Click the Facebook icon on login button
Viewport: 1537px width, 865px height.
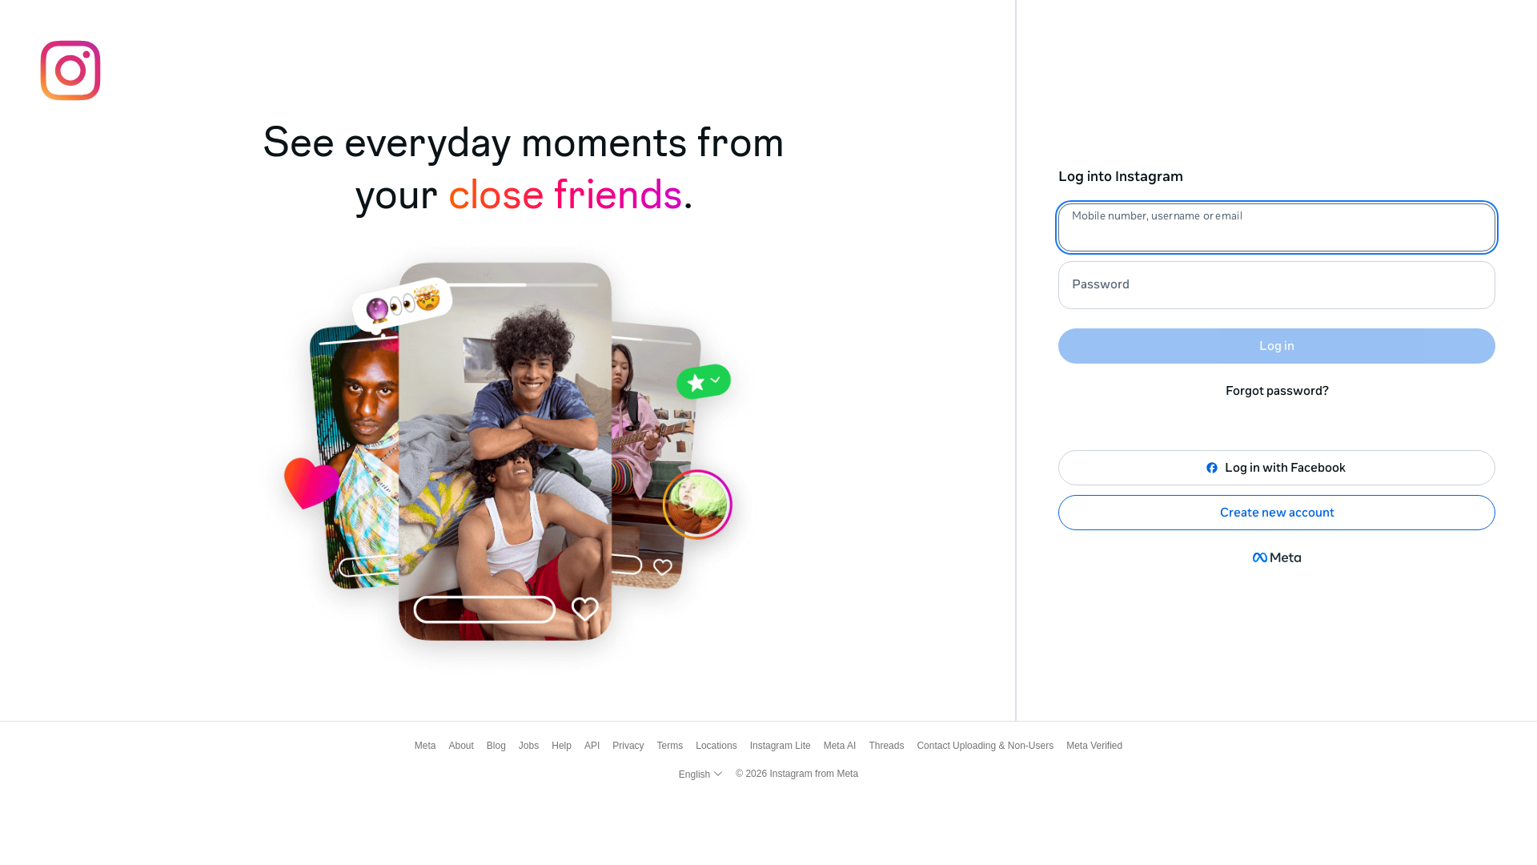click(x=1212, y=468)
